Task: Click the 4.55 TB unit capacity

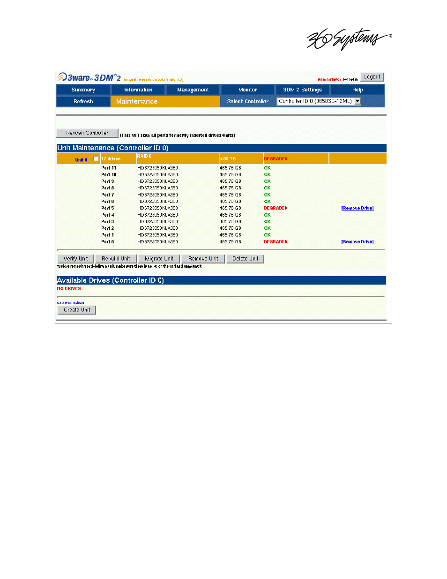Action: click(x=228, y=159)
